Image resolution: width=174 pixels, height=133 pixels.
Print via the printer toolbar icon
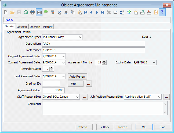(32, 12)
